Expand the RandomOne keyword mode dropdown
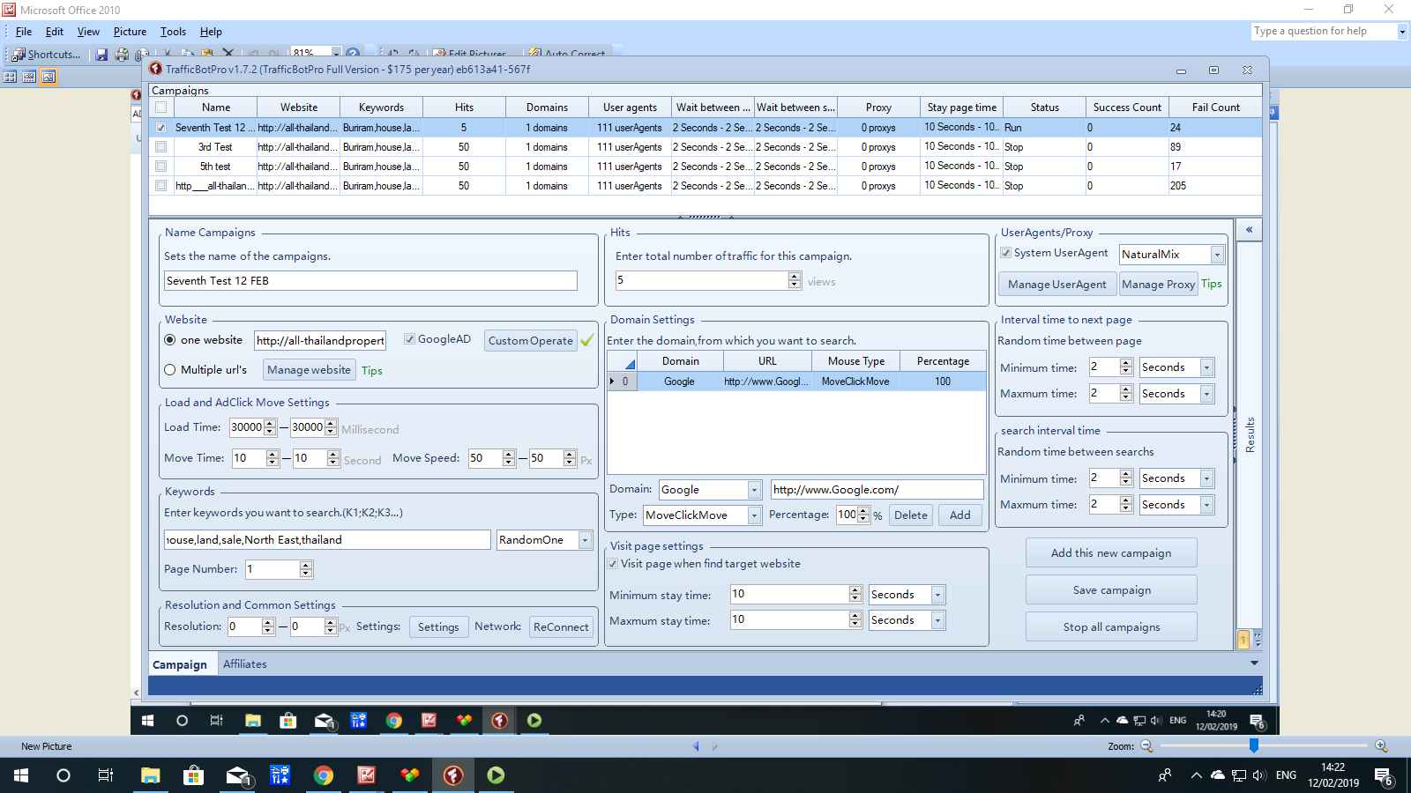The width and height of the screenshot is (1411, 793). click(585, 540)
